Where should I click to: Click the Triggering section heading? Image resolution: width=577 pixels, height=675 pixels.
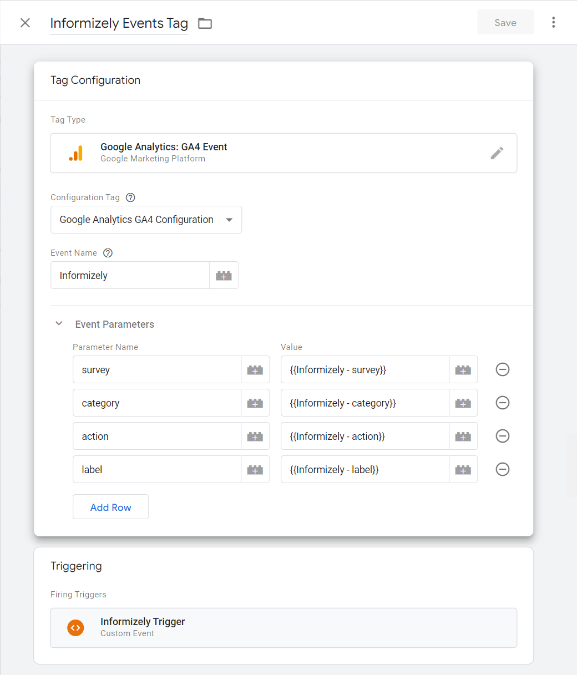tap(76, 566)
